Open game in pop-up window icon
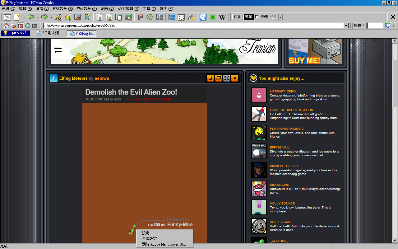 tap(219, 78)
